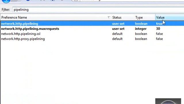Click true value of network.http.pipelining
Viewport: 184px width, 104px height.
(x=159, y=24)
